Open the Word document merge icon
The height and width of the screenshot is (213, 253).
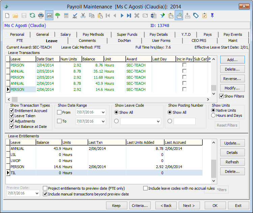pyautogui.click(x=154, y=16)
